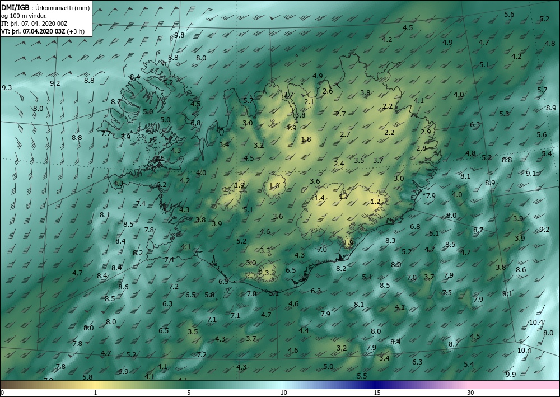The height and width of the screenshot is (397, 560).
Task: Click the 1.8 value in north Iceland
Action: pyautogui.click(x=306, y=139)
